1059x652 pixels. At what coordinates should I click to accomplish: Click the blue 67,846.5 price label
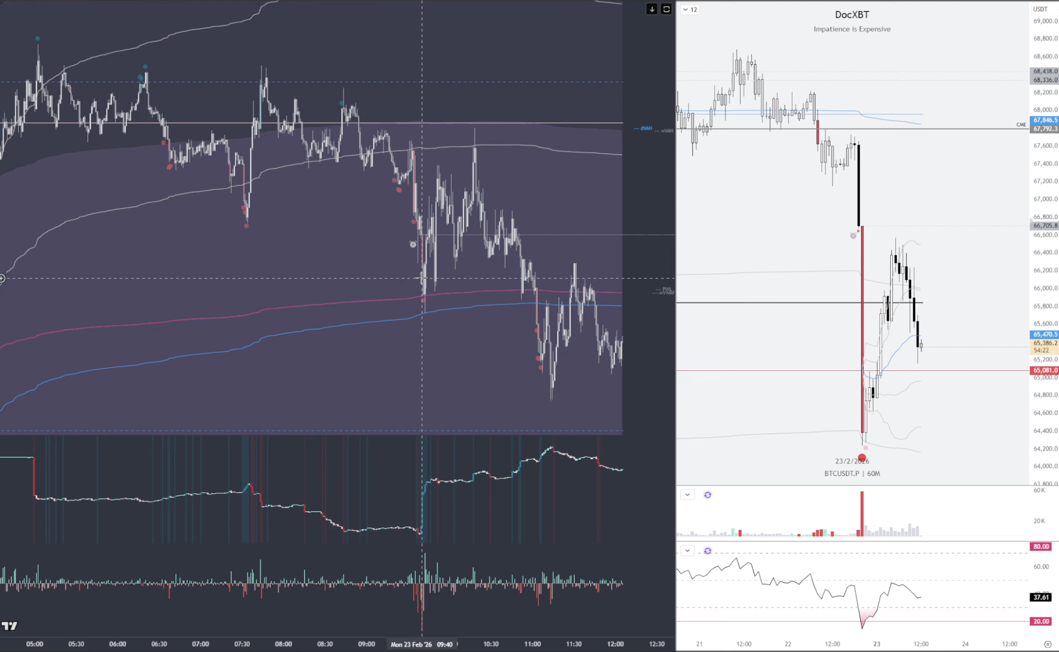click(1044, 120)
